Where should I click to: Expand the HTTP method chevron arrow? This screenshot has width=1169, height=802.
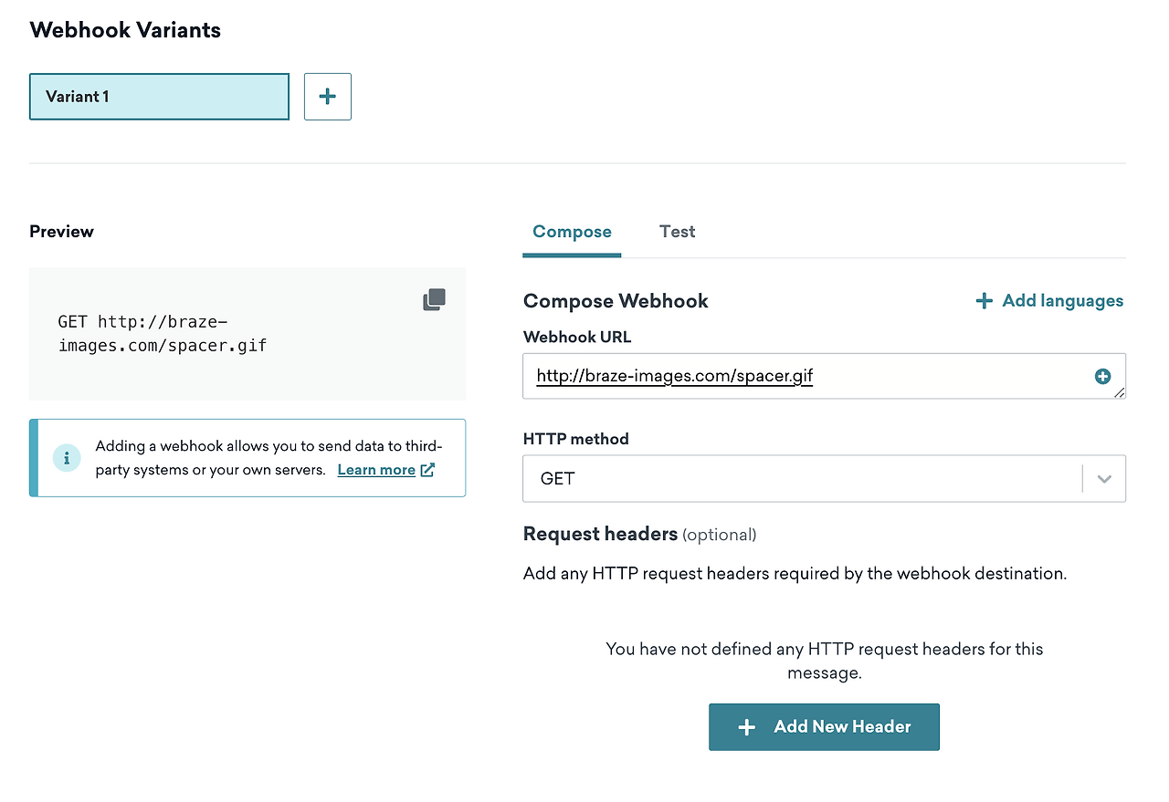1104,479
